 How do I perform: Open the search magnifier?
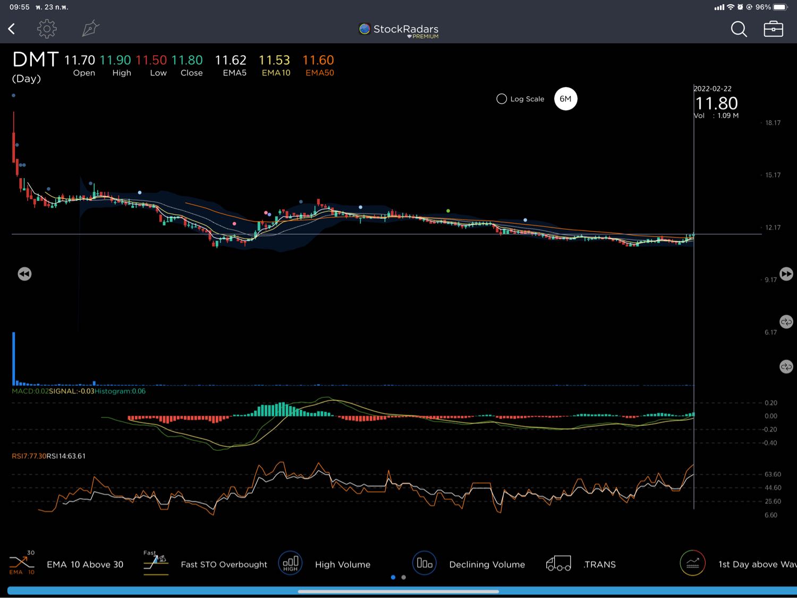coord(739,29)
